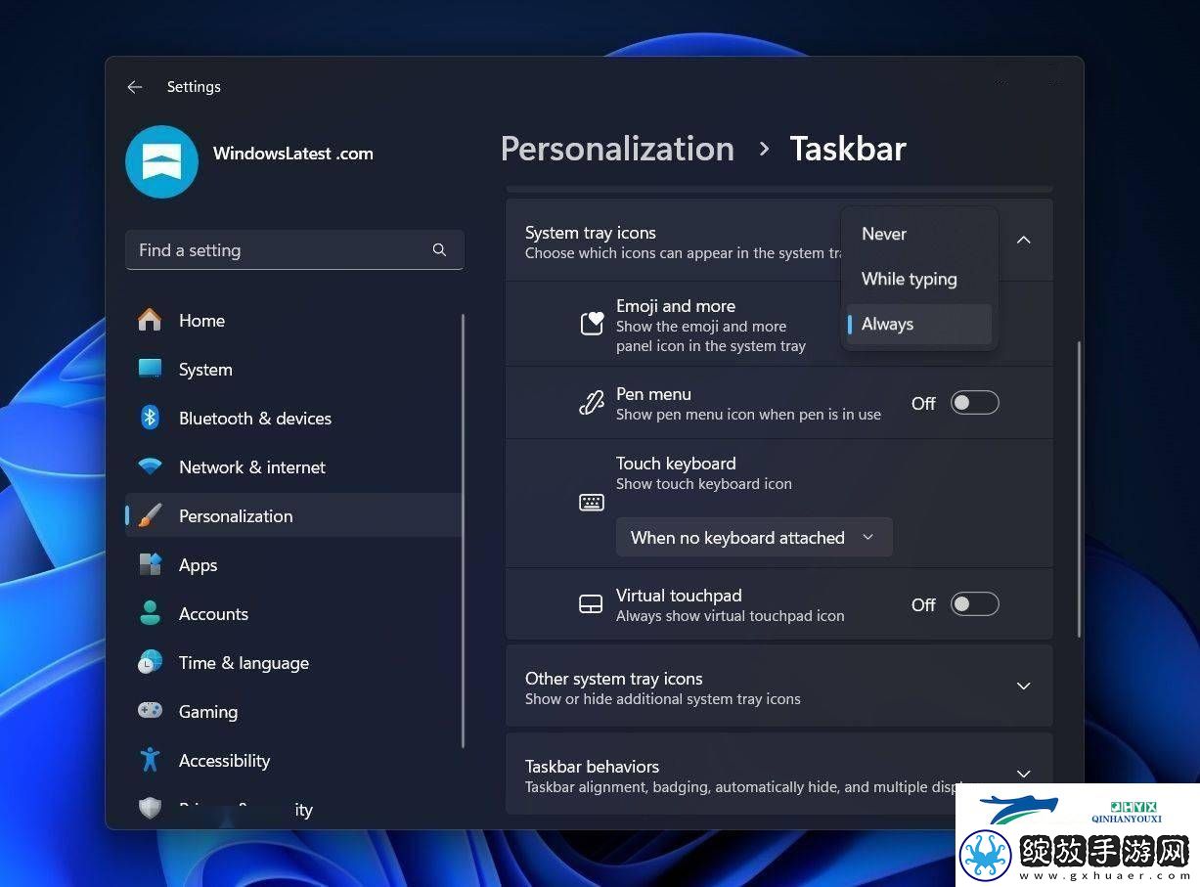Open the When no keyboard attached dropdown
Viewport: 1200px width, 887px height.
click(754, 537)
